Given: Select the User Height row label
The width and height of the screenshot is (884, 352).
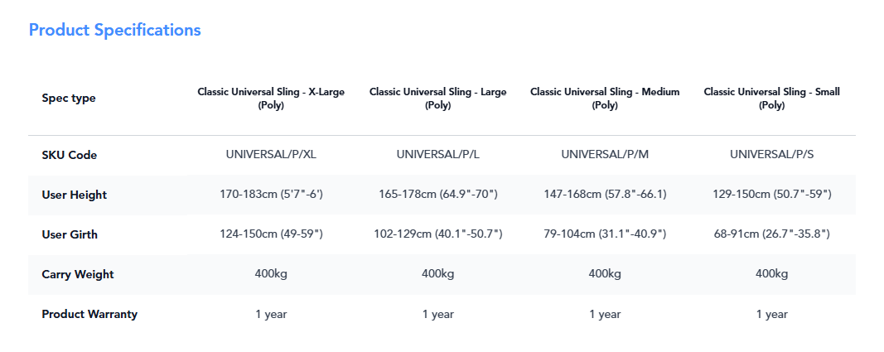Looking at the screenshot, I should coord(75,195).
